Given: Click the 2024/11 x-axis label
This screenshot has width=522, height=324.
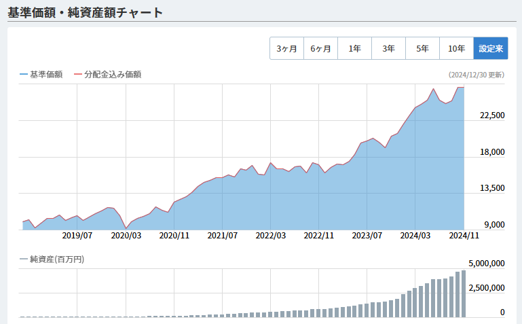Looking at the screenshot, I should coord(464,236).
